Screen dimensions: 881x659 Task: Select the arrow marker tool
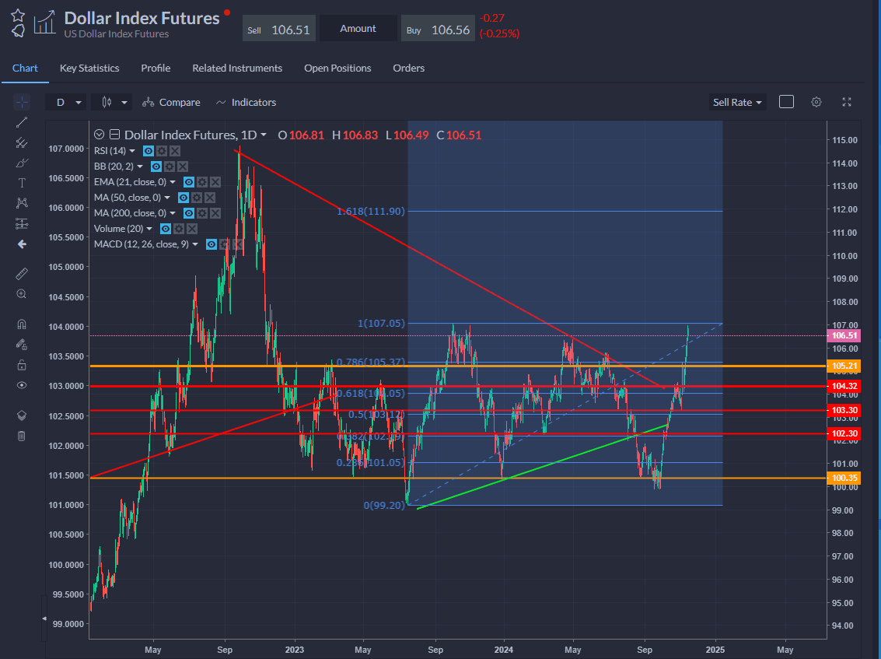pos(22,244)
